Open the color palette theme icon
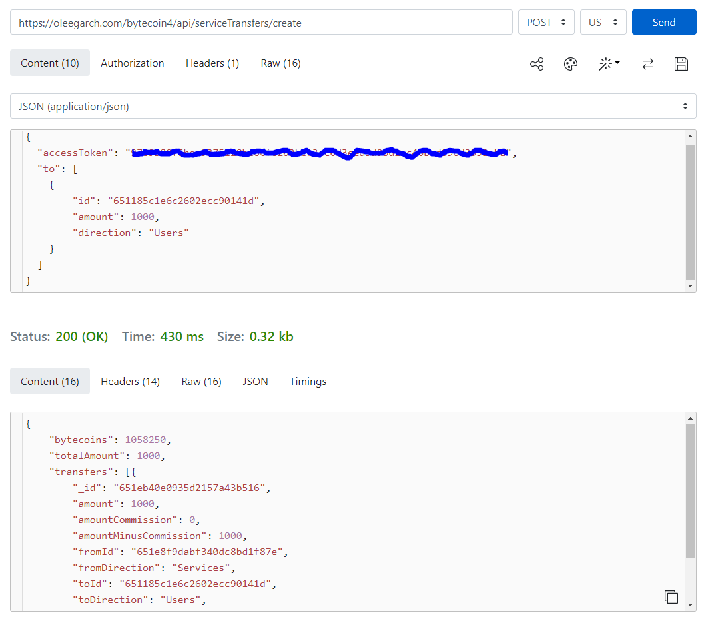 coord(571,64)
